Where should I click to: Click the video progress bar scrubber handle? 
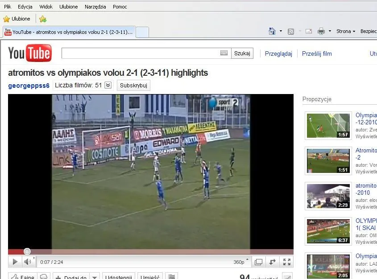(x=27, y=252)
